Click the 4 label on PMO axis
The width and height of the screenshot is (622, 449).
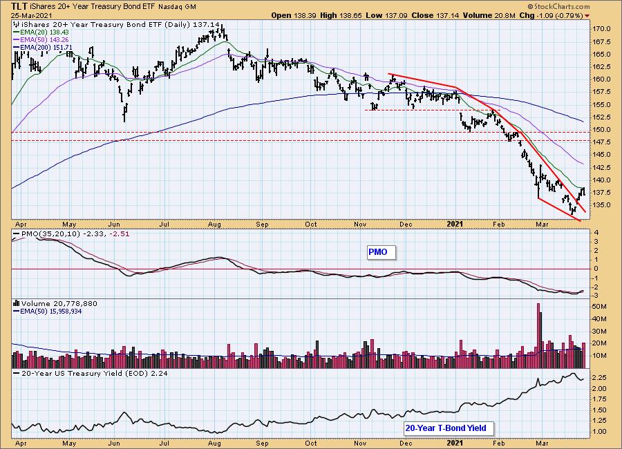(x=596, y=233)
